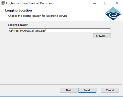Click the bold Logging Location heading
This screenshot has height=97, width=123.
pos(18,10)
